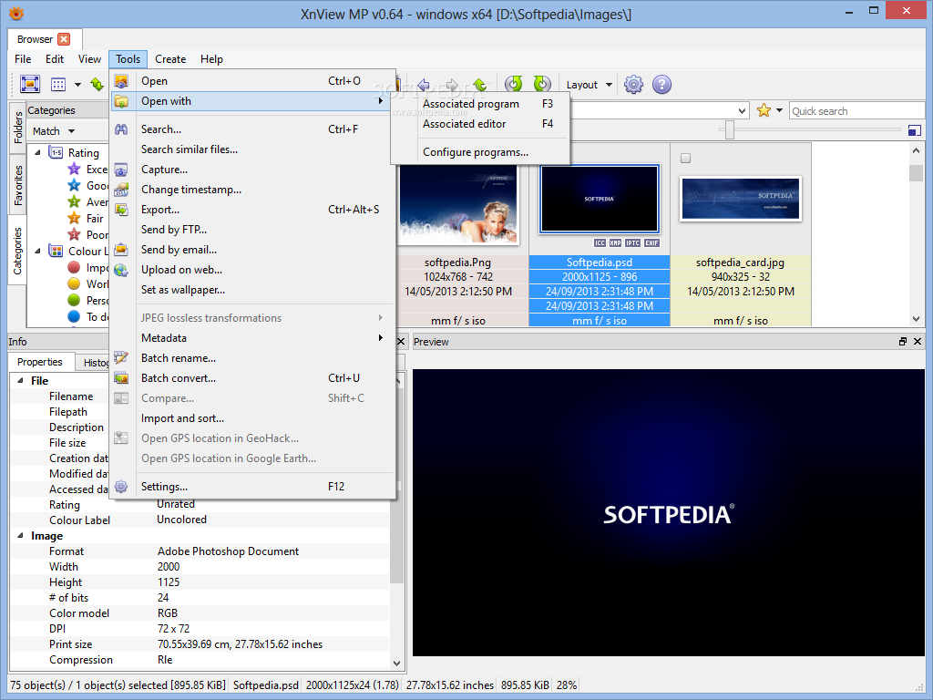Click the batch convert icon
The image size is (933, 700).
[x=121, y=378]
